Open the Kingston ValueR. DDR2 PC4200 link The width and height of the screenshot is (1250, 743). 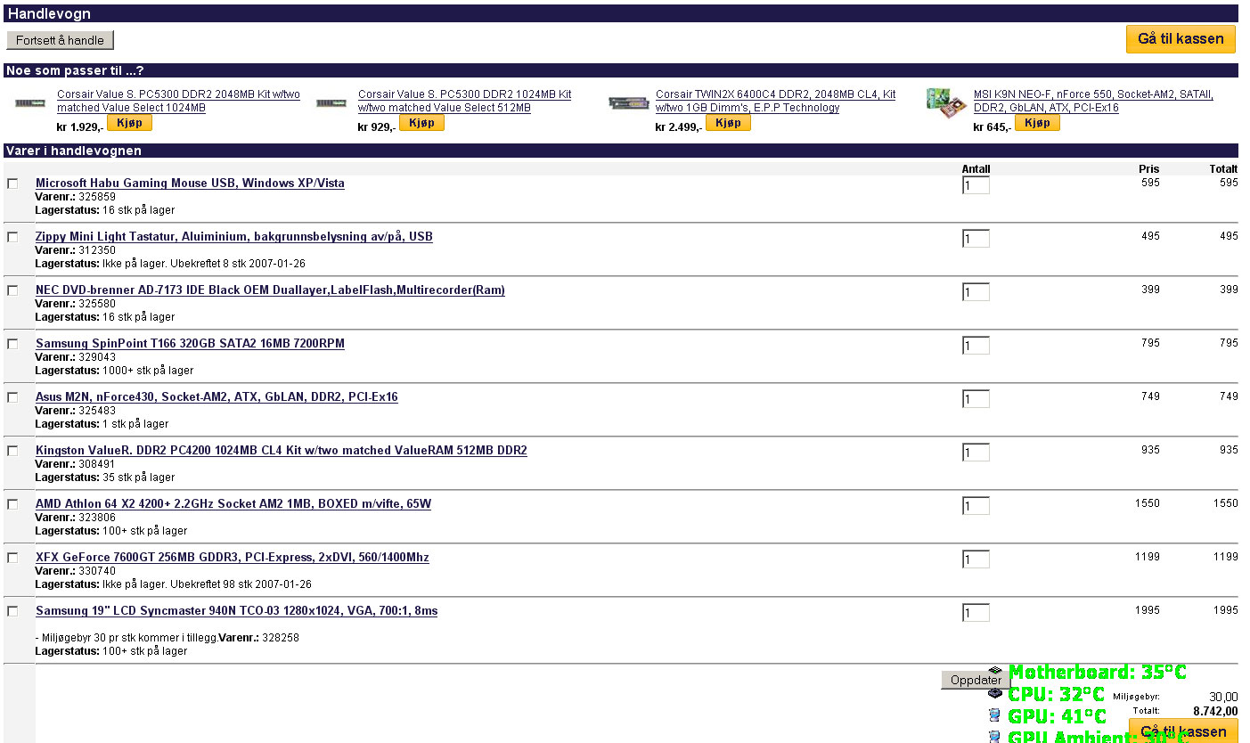coord(282,451)
